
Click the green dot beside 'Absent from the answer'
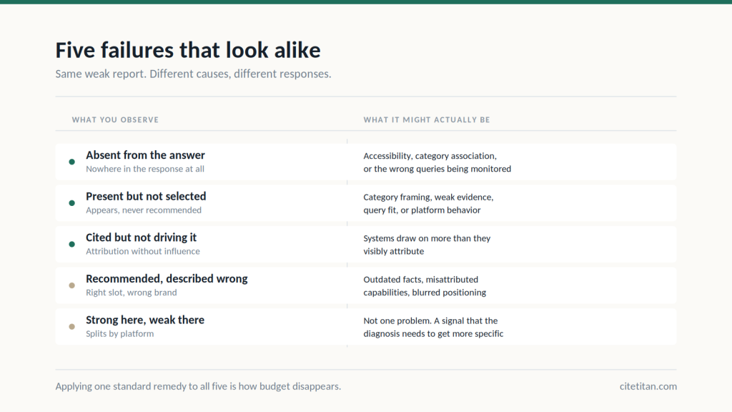pos(72,162)
